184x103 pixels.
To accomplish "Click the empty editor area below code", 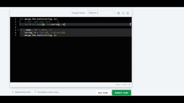I will (x=71, y=60).
